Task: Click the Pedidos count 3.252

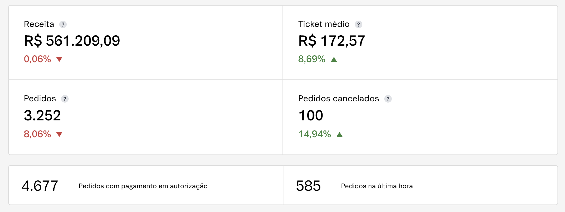Action: 42,116
